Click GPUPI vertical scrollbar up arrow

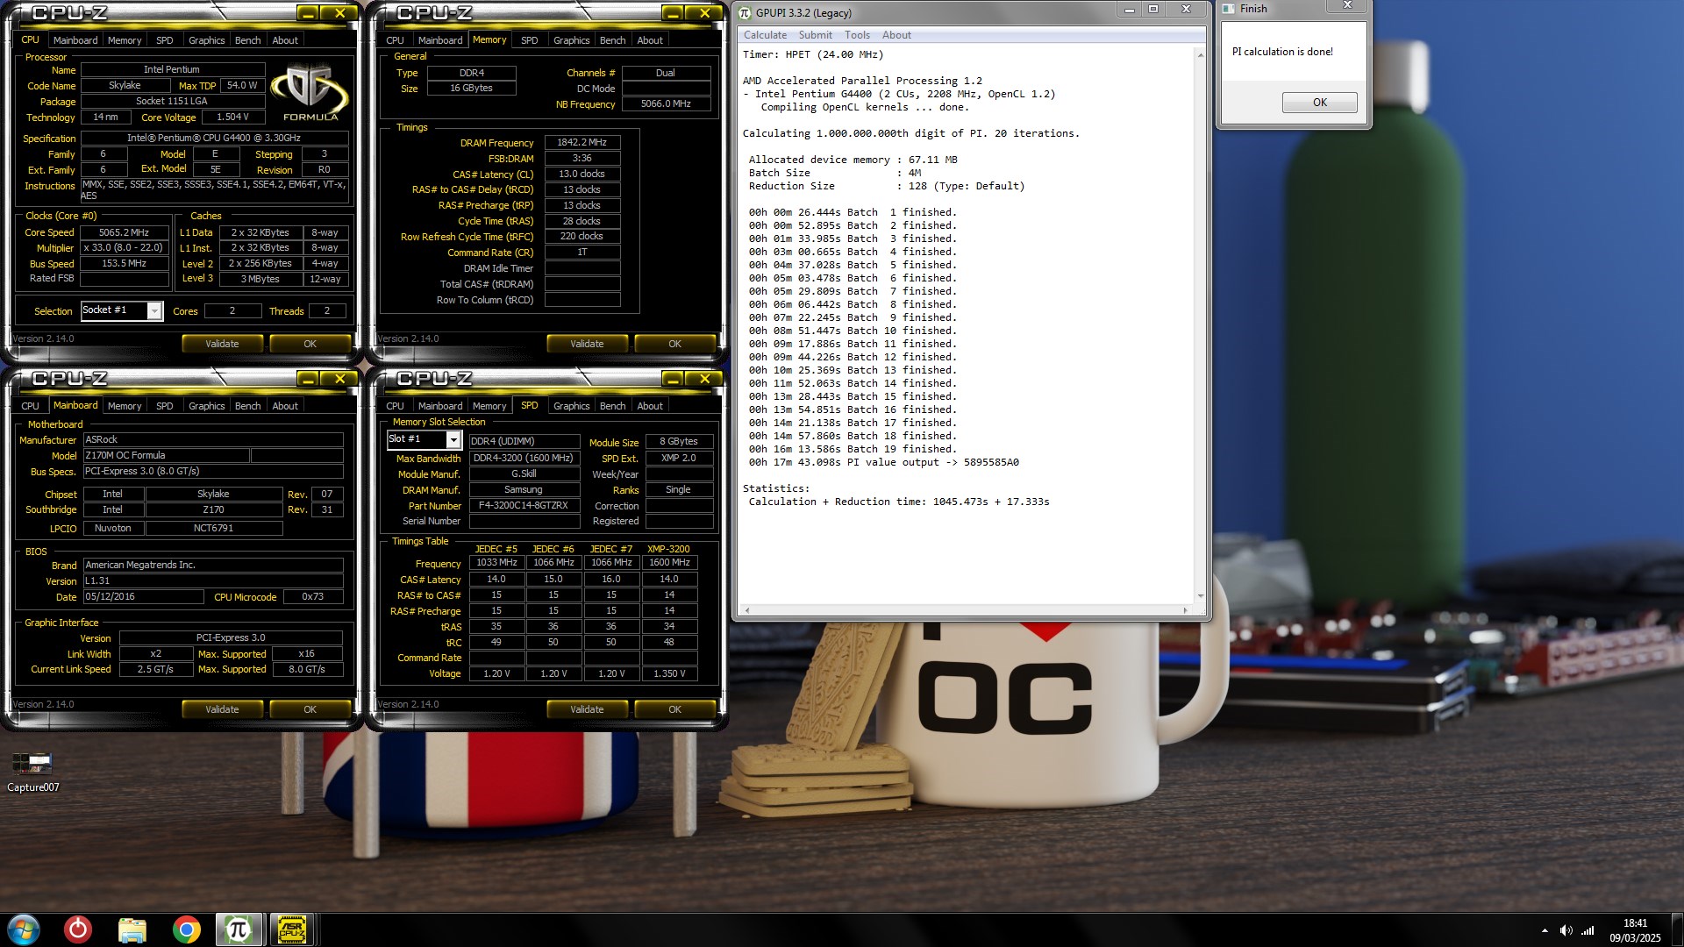tap(1200, 54)
